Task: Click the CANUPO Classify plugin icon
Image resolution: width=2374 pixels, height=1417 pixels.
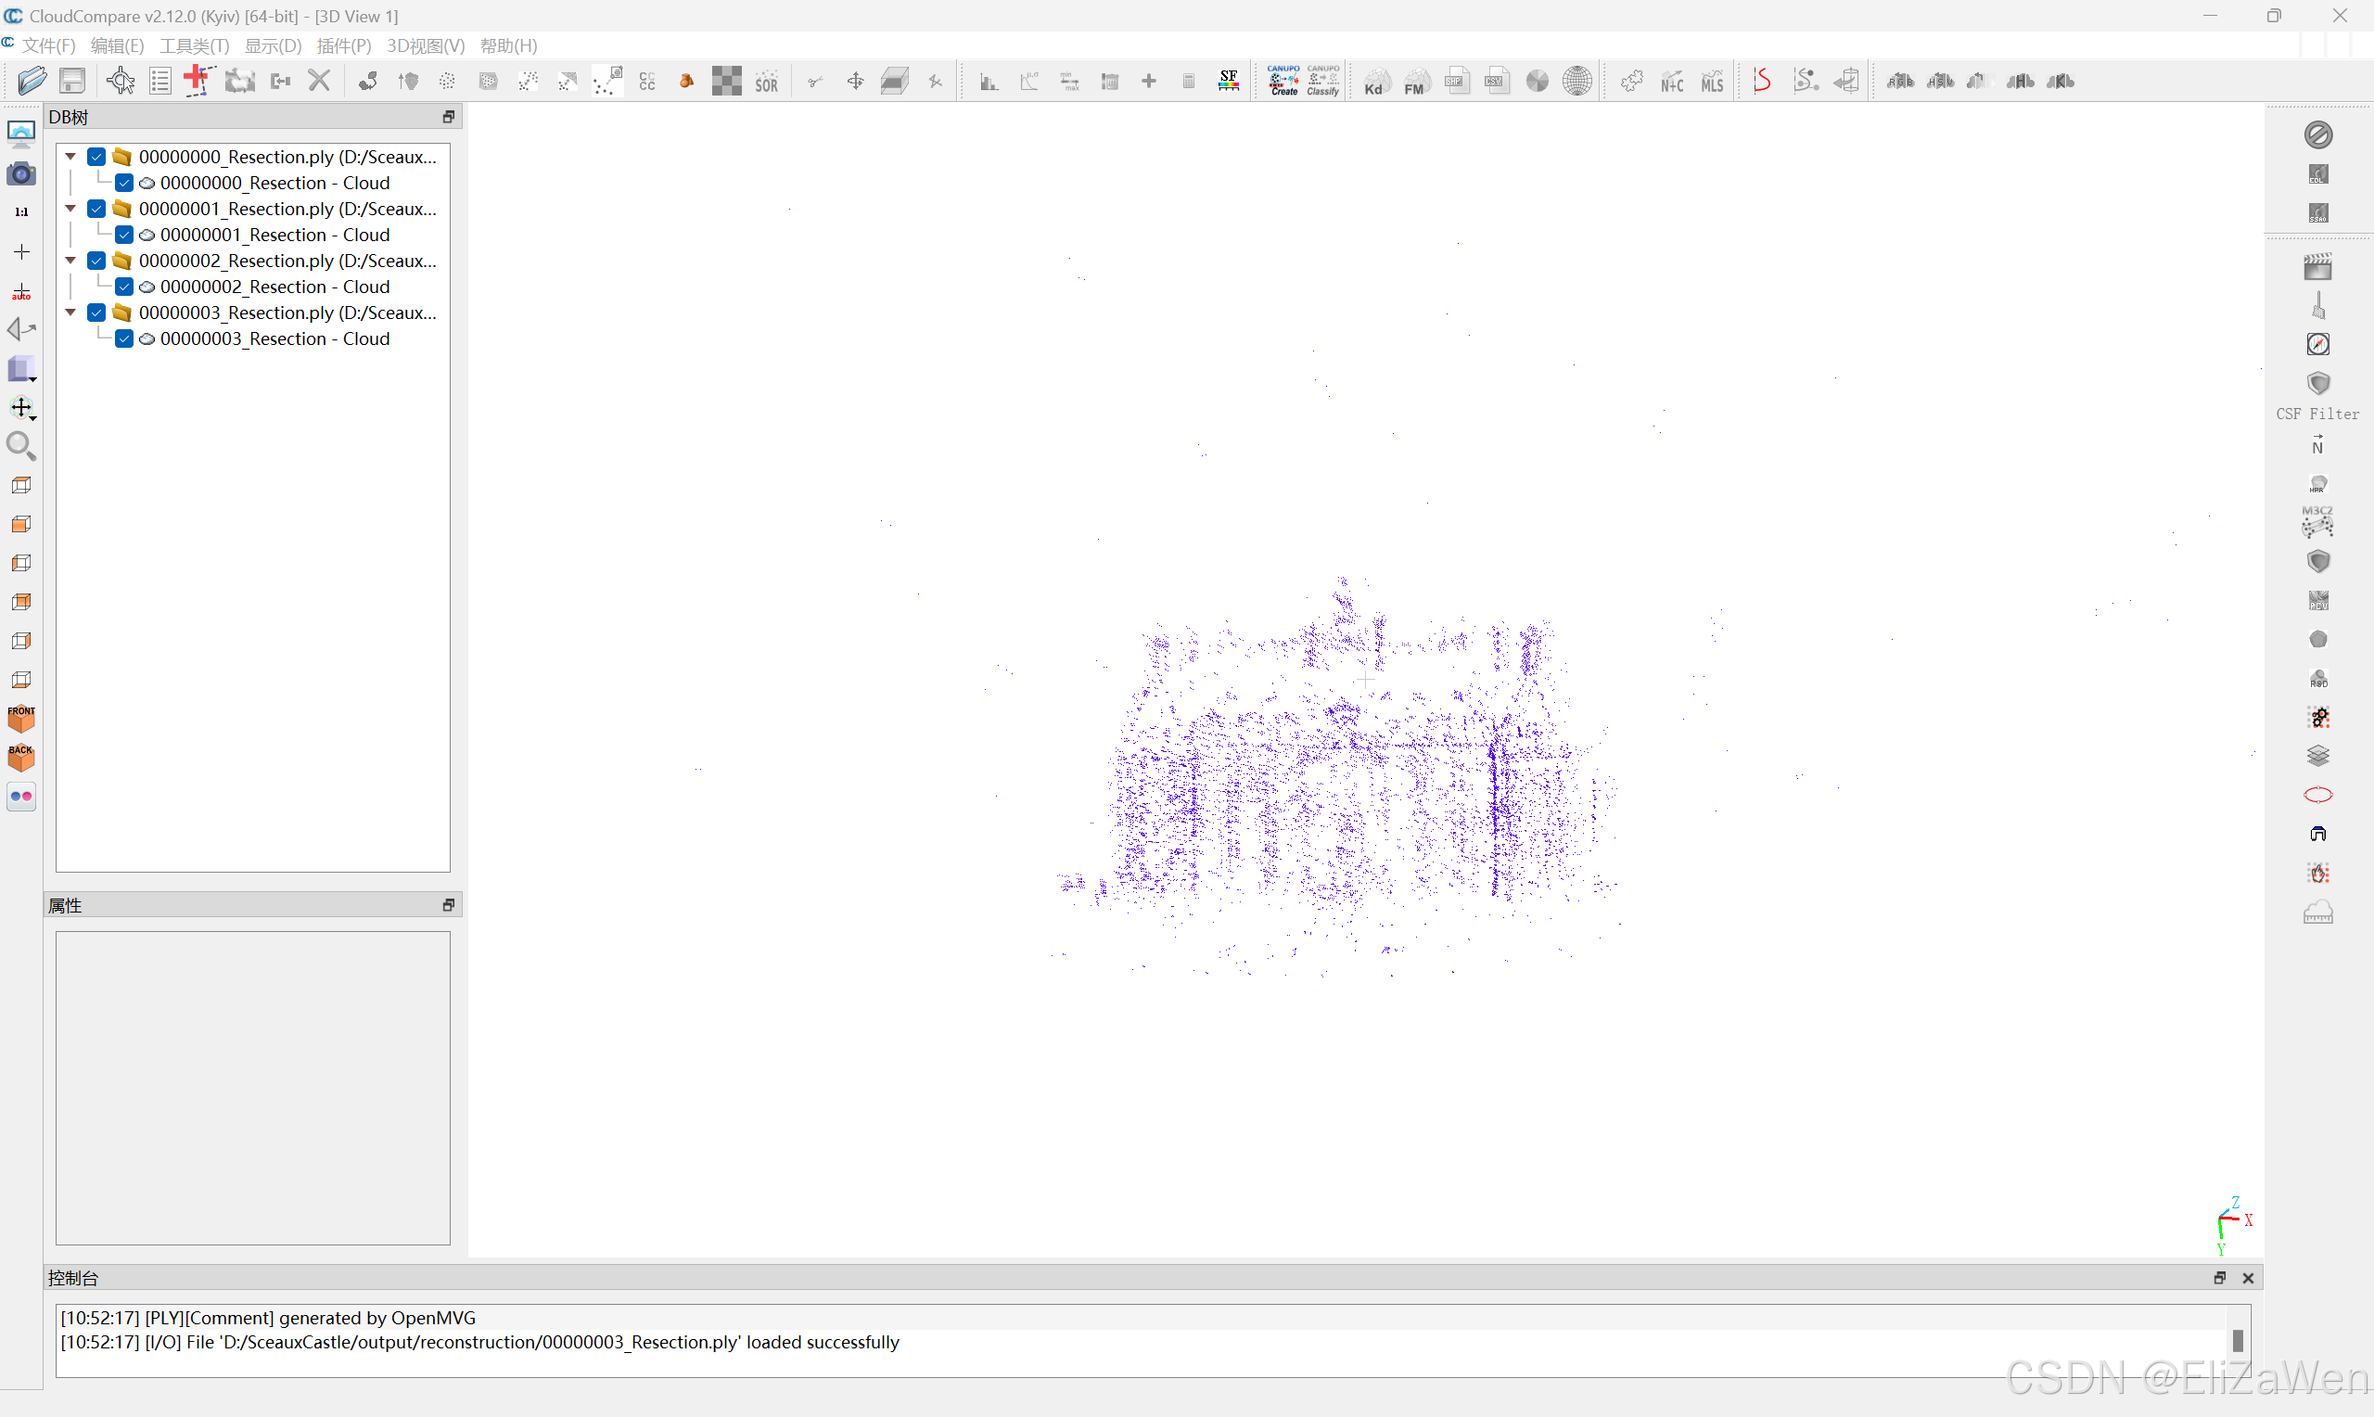Action: (1323, 82)
